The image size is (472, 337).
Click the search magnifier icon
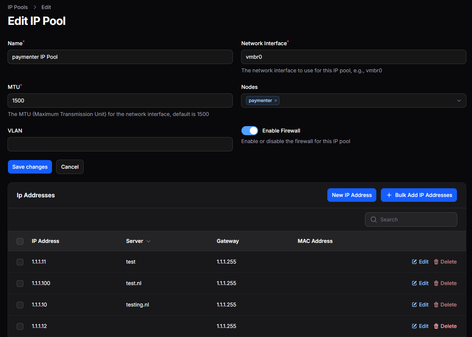tap(374, 220)
